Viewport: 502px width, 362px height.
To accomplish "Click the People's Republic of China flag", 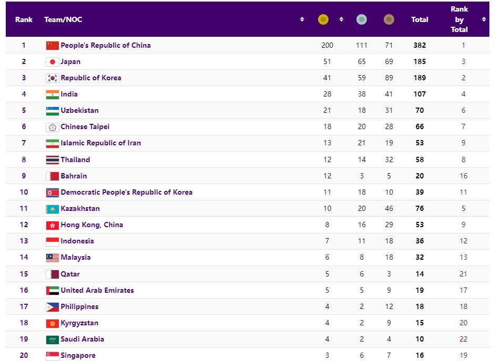I will click(52, 45).
